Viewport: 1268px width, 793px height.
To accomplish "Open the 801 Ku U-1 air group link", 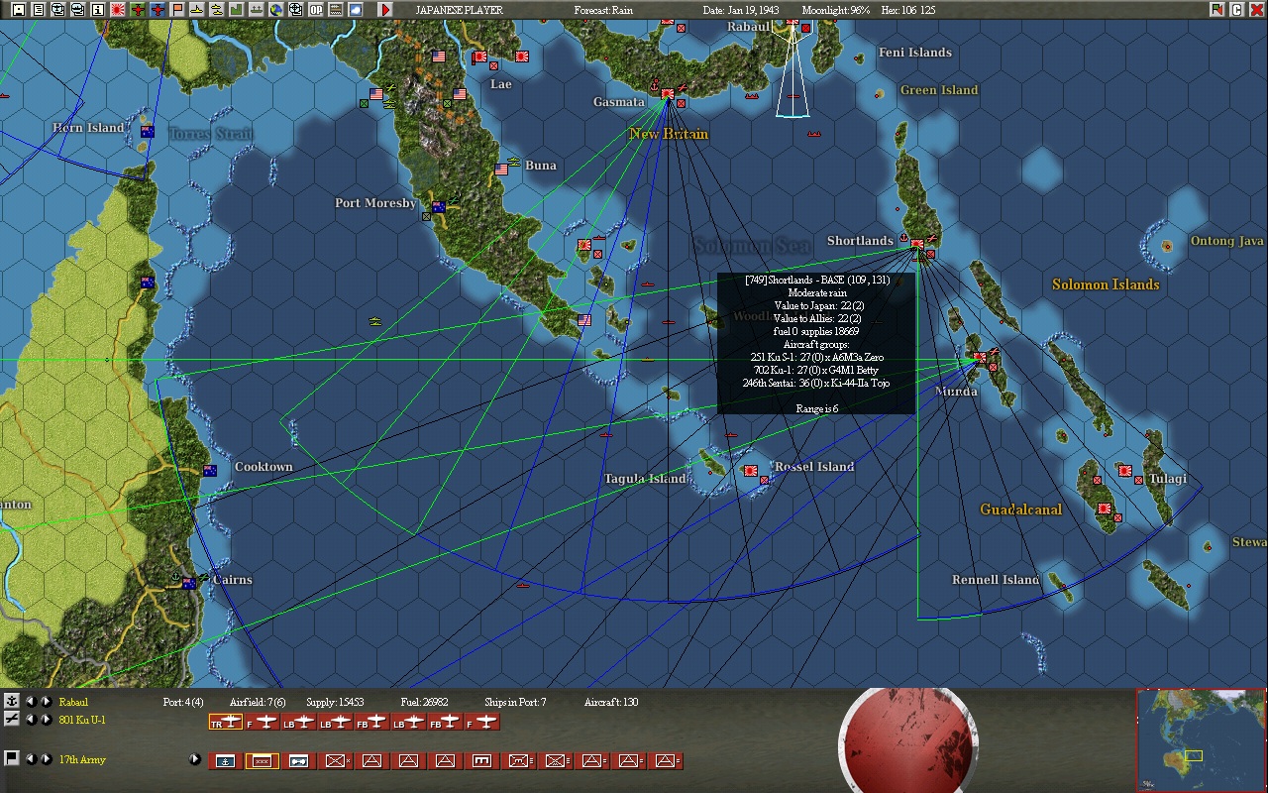I will pyautogui.click(x=82, y=720).
